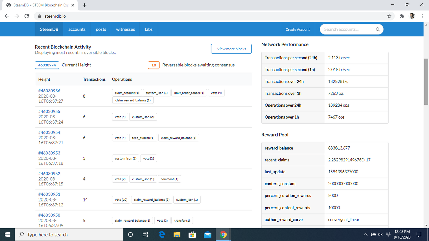429x241 pixels.
Task: Click the Operations column header
Action: (122, 79)
